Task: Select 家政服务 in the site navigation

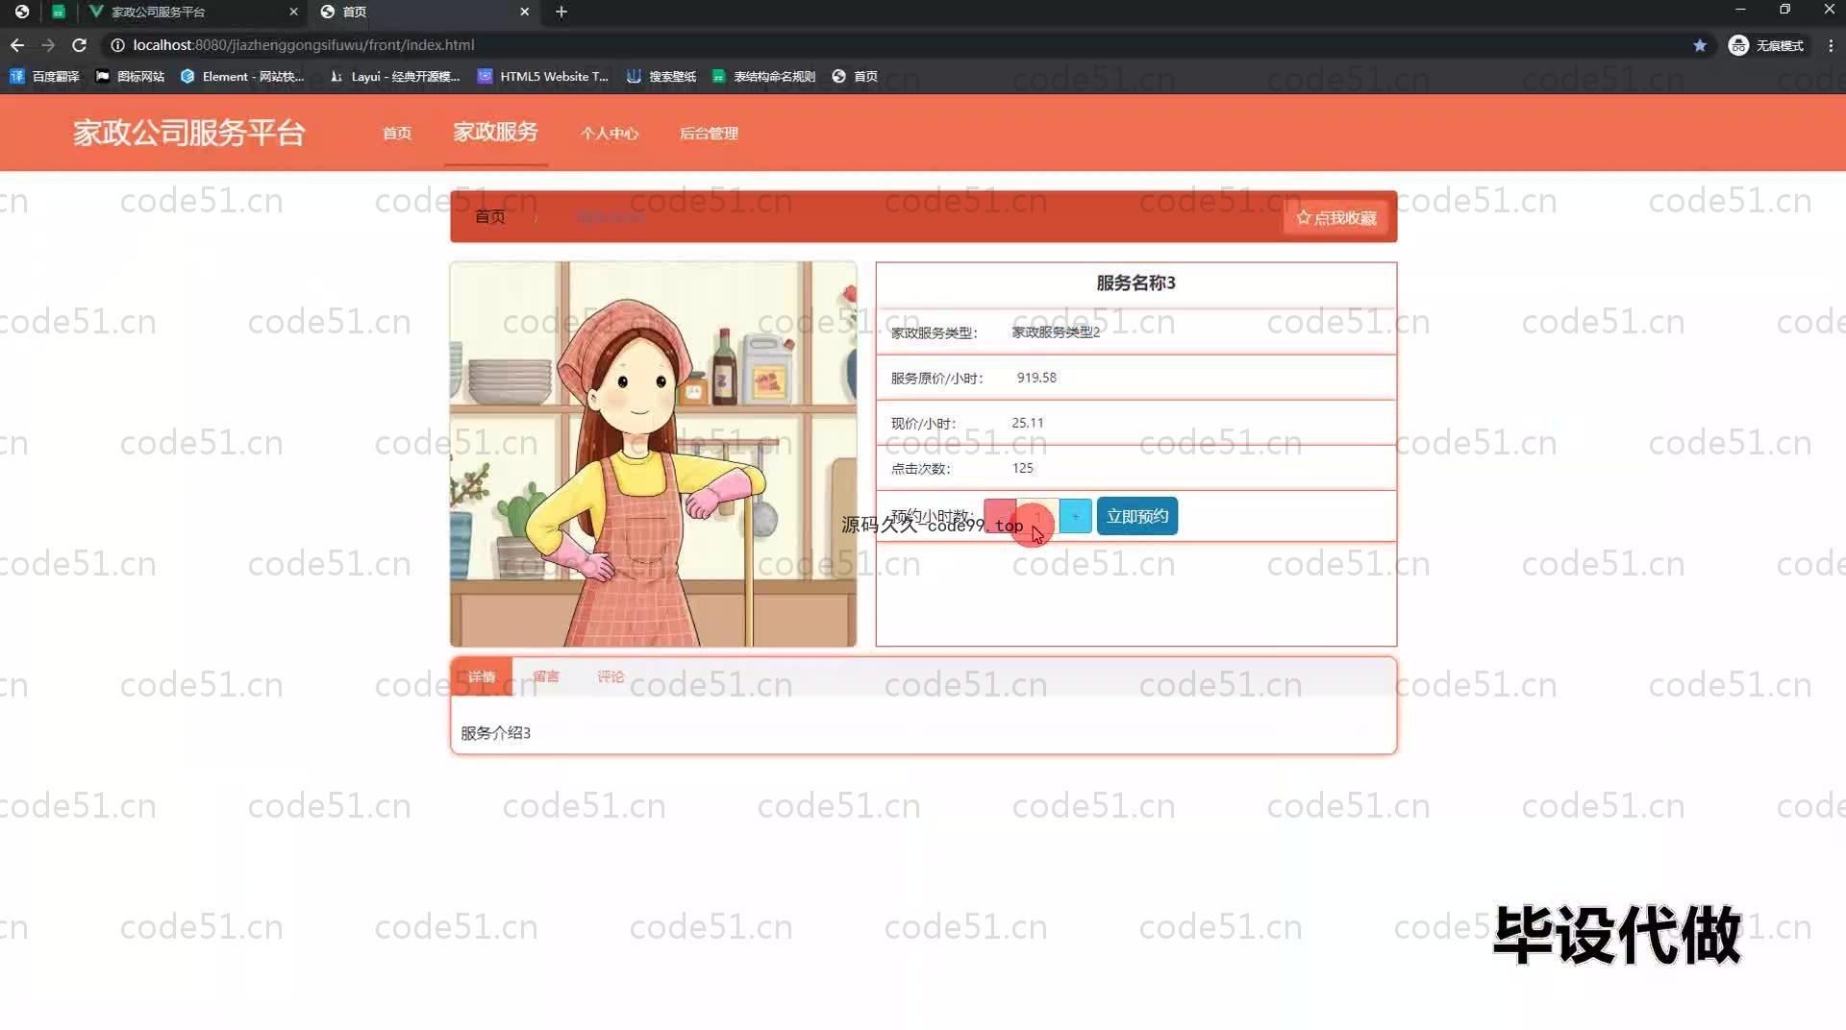Action: pyautogui.click(x=496, y=133)
